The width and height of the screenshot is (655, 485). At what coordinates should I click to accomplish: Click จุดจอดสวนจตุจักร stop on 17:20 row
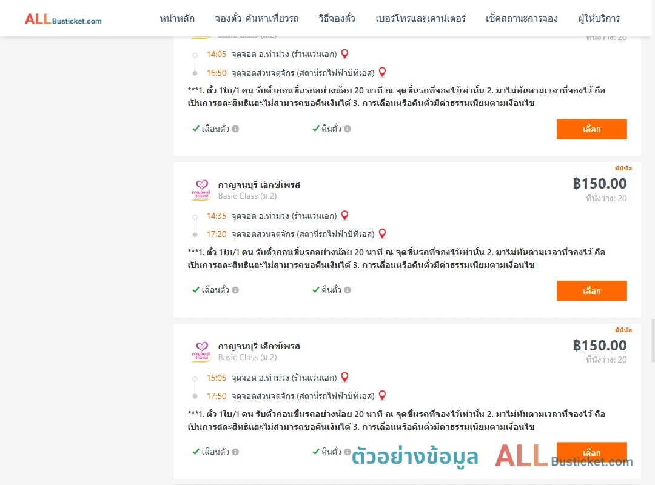(303, 235)
